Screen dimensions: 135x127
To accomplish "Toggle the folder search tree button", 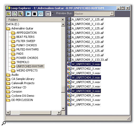I will click(21, 14).
